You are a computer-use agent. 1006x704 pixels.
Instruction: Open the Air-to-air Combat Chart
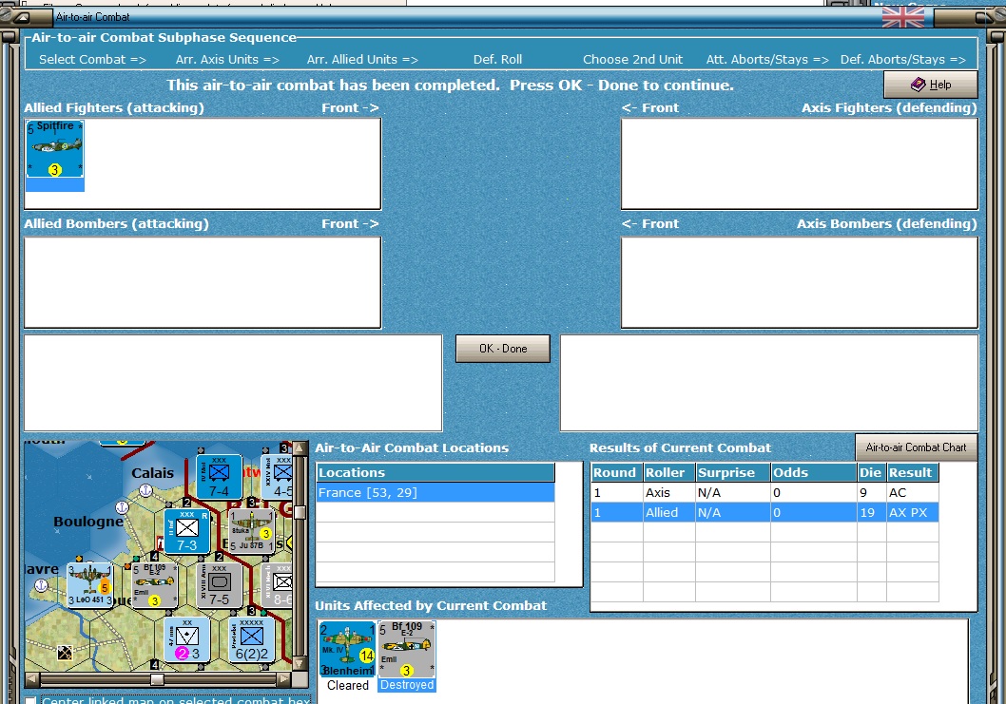click(916, 447)
